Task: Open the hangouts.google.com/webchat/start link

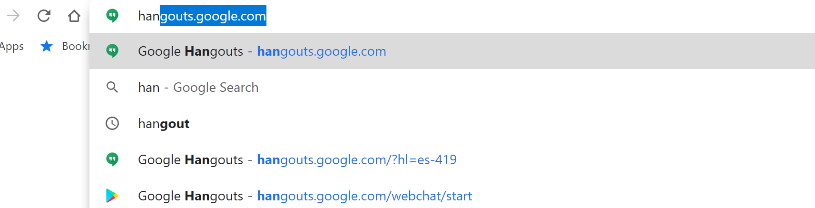Action: click(x=364, y=196)
